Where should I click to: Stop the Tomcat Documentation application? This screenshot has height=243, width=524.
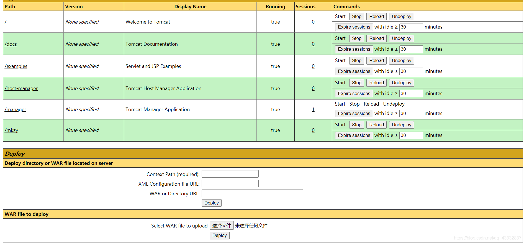[357, 39]
